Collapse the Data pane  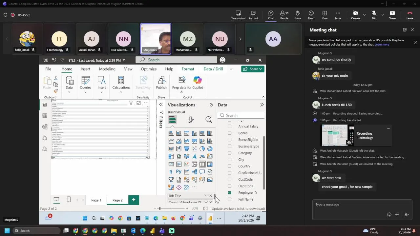pos(262,105)
